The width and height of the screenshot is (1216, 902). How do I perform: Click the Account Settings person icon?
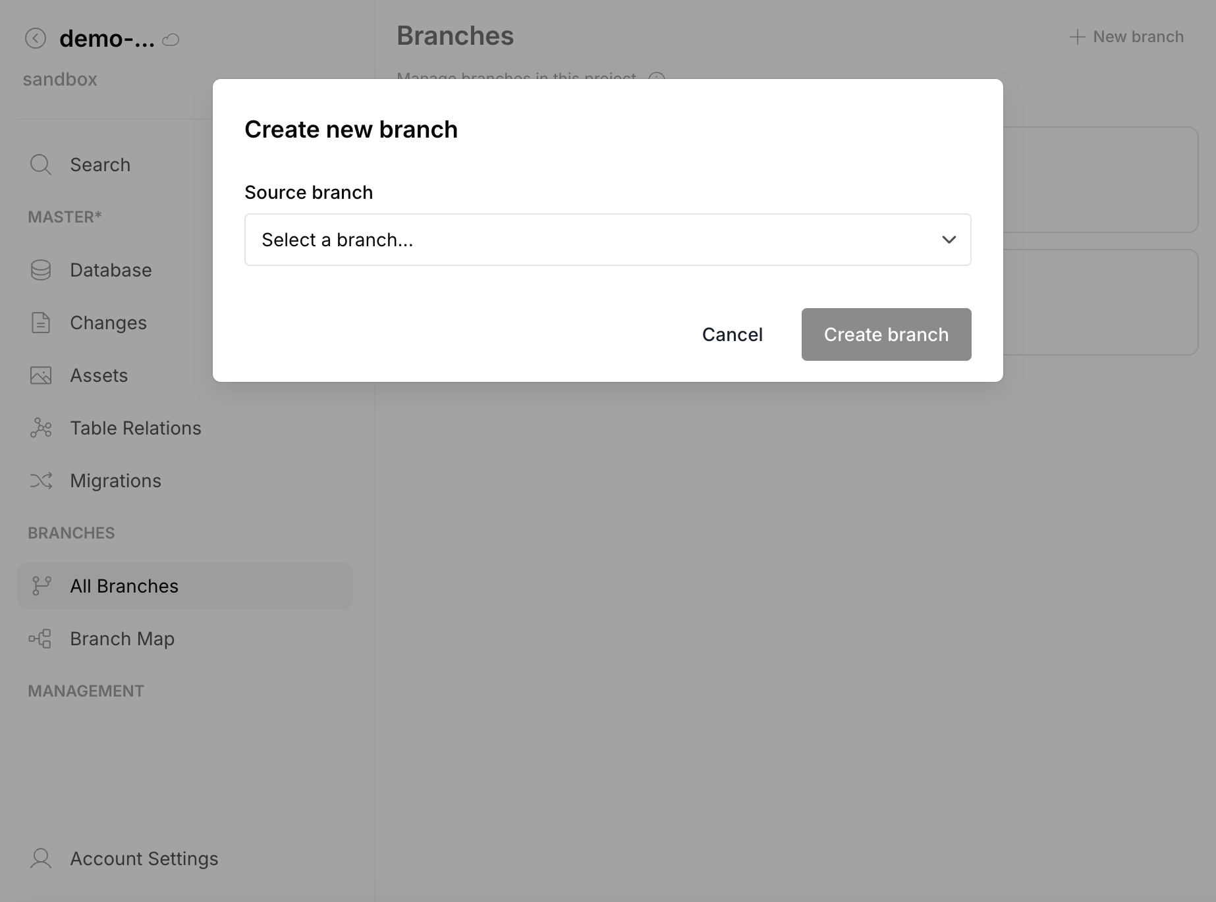(40, 859)
